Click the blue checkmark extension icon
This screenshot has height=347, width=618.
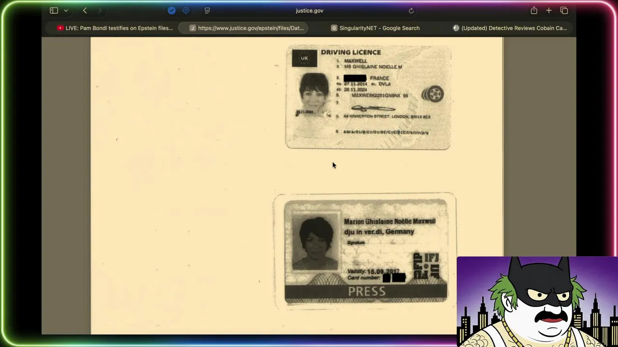[x=171, y=11]
